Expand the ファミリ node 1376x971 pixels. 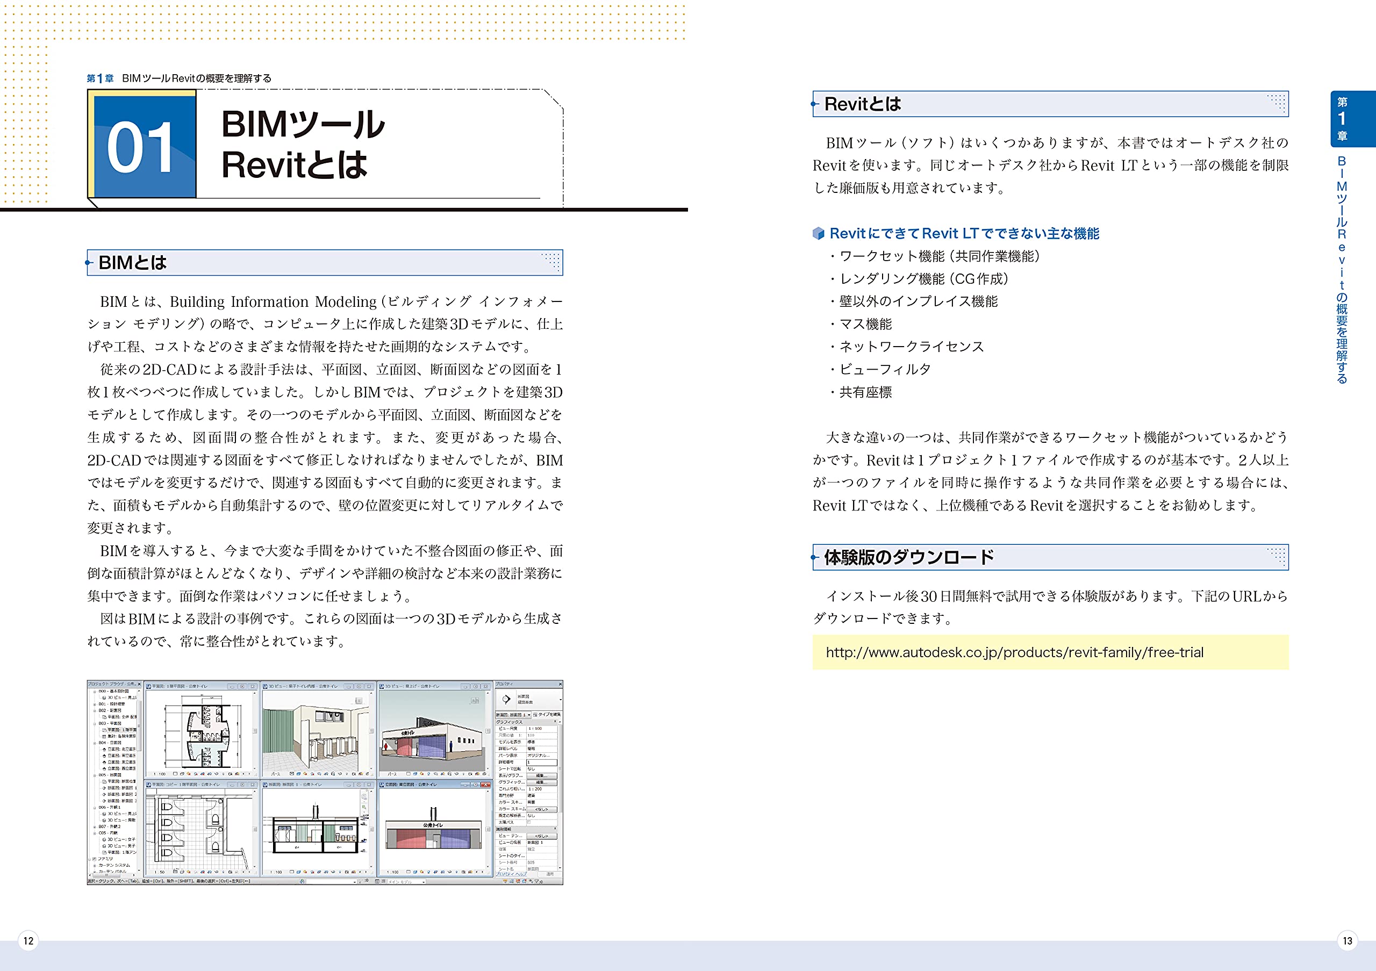[x=90, y=859]
